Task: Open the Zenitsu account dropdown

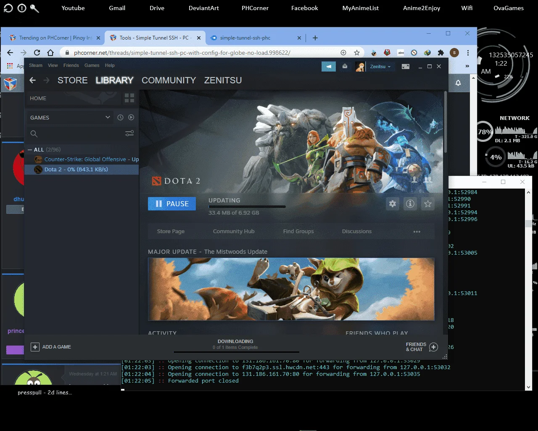Action: (x=380, y=67)
